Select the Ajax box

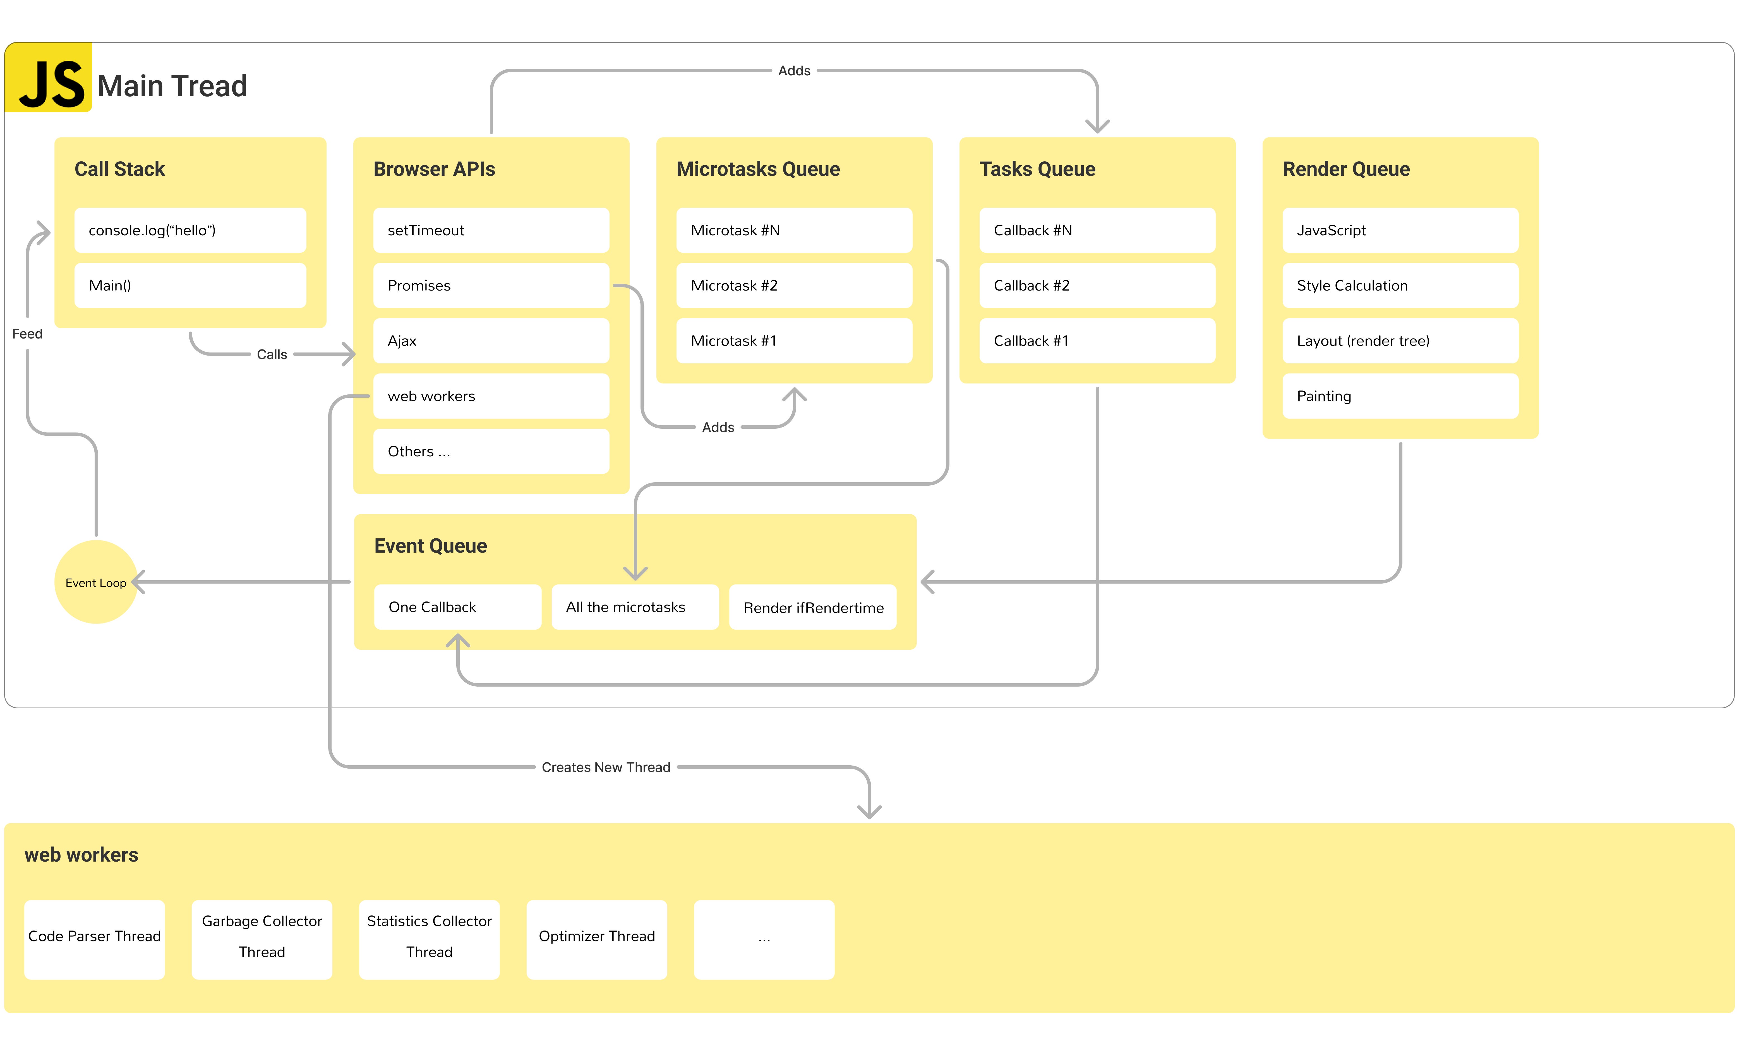pos(491,341)
